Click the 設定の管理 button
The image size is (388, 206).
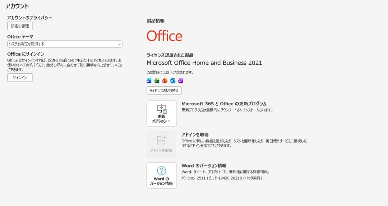pyautogui.click(x=20, y=26)
